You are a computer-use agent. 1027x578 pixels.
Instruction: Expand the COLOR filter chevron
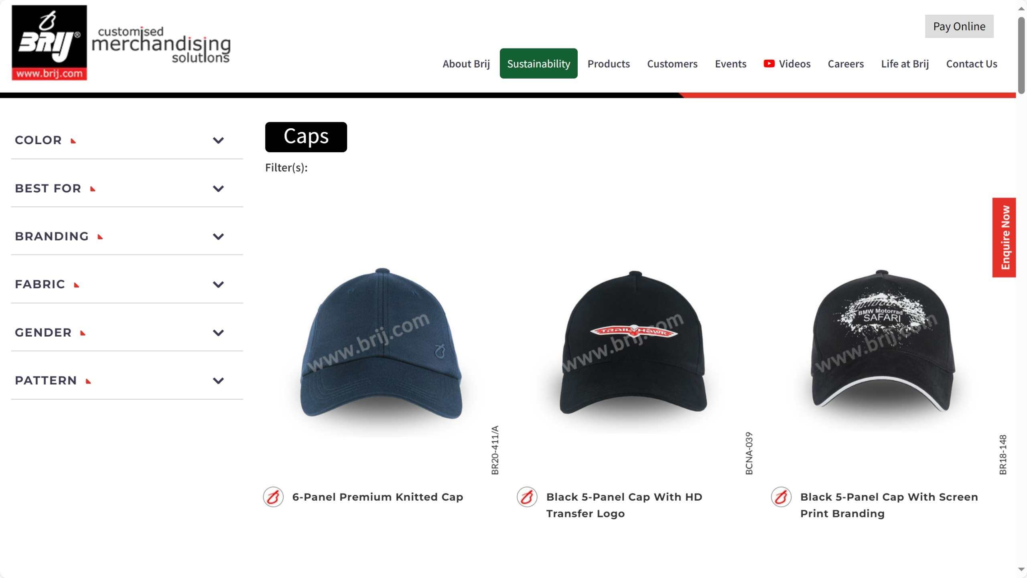(x=218, y=140)
